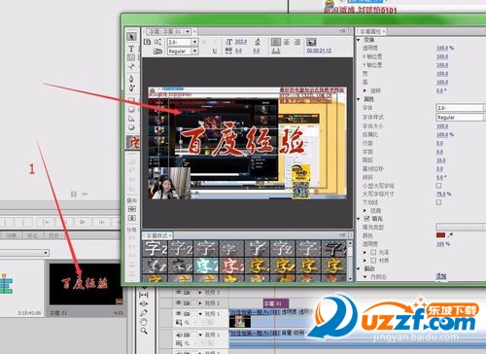Viewport: 486px width, 354px height.
Task: Enable the 材质 texture checkbox
Action: 373,261
